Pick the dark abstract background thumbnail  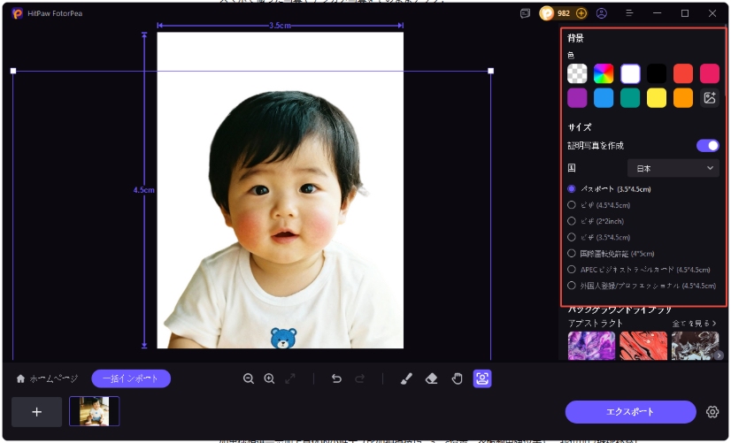coord(695,346)
